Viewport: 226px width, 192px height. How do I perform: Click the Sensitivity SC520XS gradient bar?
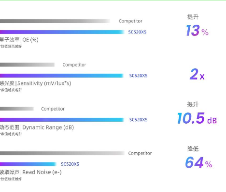62,76
